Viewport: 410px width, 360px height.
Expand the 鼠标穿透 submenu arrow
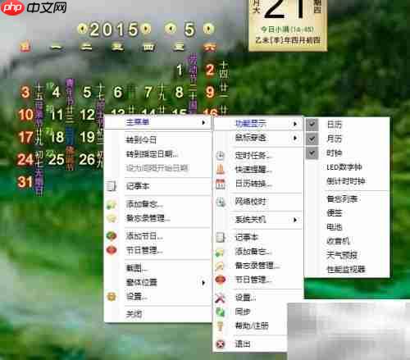point(295,138)
